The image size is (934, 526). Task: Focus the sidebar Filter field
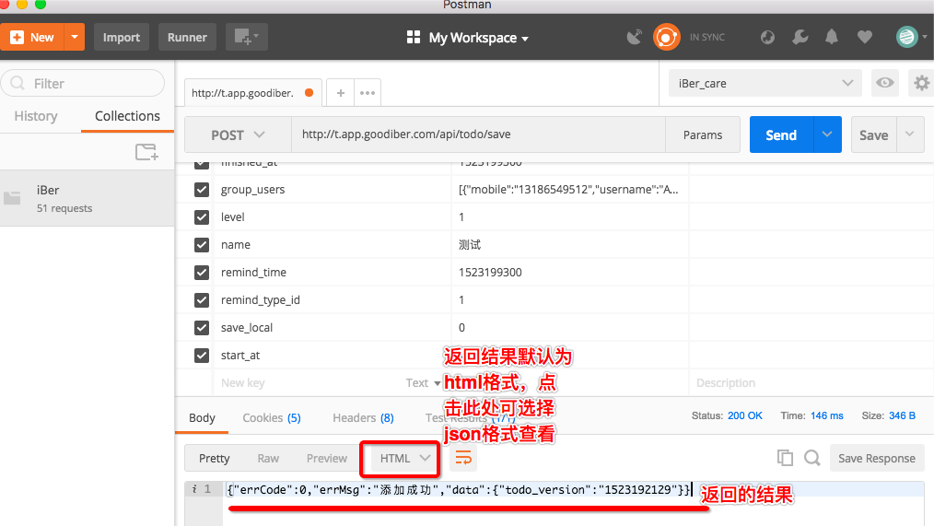(83, 84)
